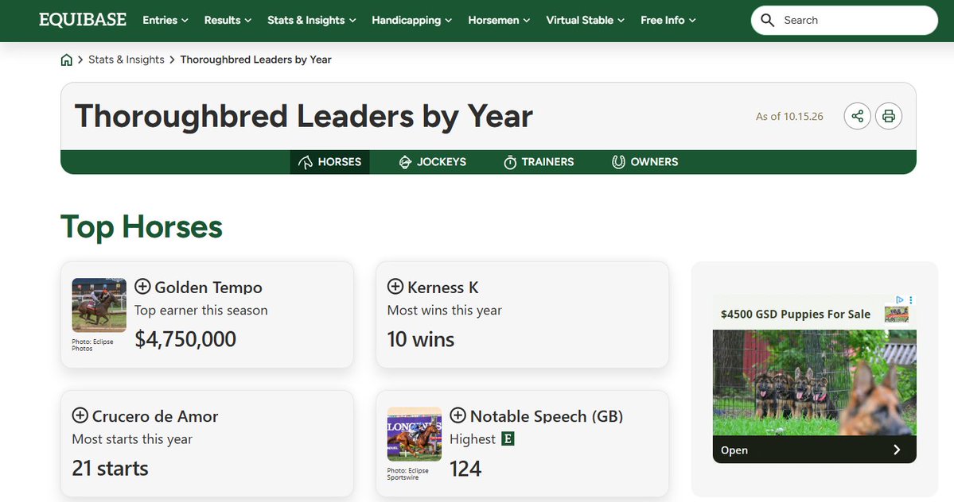The width and height of the screenshot is (954, 502).
Task: Click the Stats & Insights breadcrumb link
Action: [x=127, y=60]
